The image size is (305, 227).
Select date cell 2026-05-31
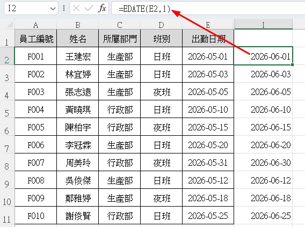208,162
